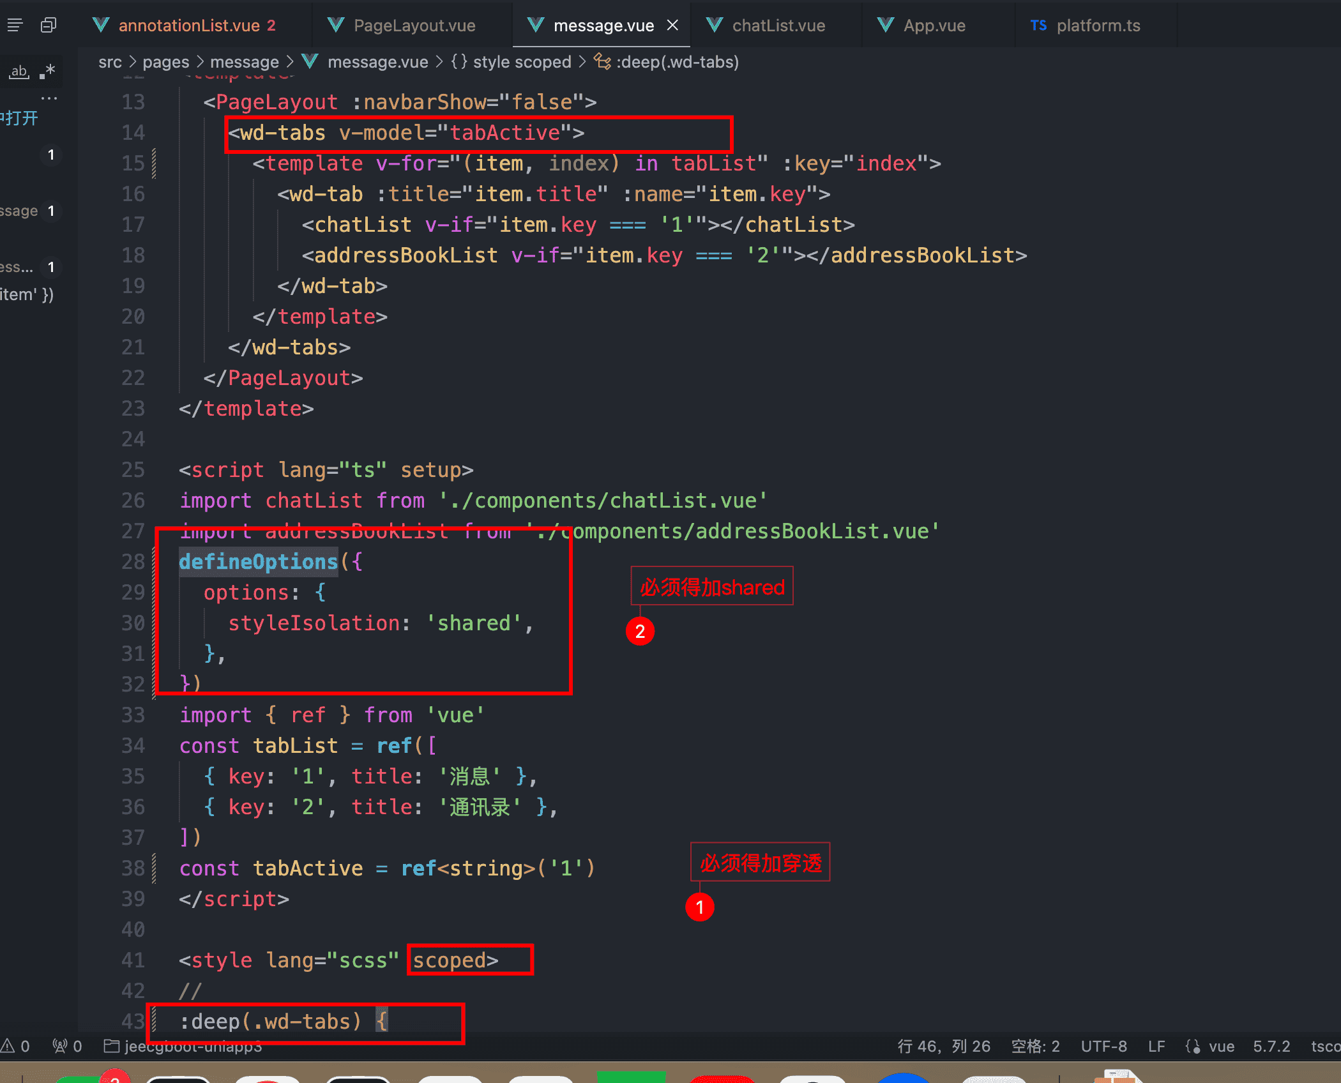Click the view-as-list icon in sidebar header
The width and height of the screenshot is (1341, 1083).
(x=15, y=26)
